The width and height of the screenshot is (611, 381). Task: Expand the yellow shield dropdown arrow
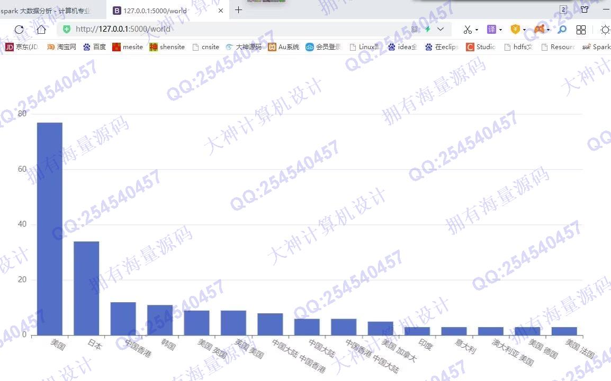pyautogui.click(x=525, y=30)
